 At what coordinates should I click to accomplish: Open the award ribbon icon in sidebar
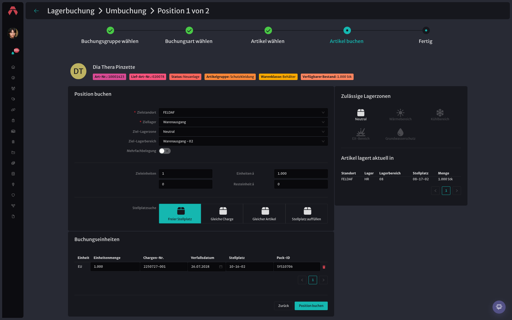coord(13,142)
